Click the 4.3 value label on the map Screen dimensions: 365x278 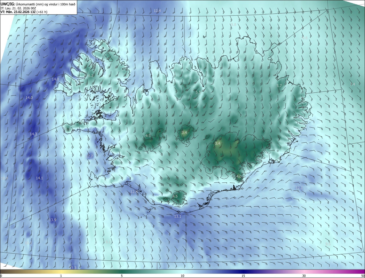148,136
